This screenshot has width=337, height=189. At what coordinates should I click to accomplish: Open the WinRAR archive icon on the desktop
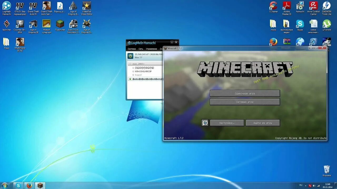coord(287,42)
